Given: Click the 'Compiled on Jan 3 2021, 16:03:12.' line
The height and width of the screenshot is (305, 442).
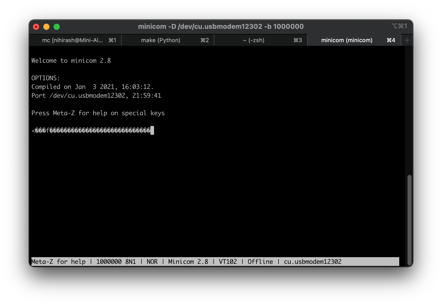Looking at the screenshot, I should [x=92, y=87].
